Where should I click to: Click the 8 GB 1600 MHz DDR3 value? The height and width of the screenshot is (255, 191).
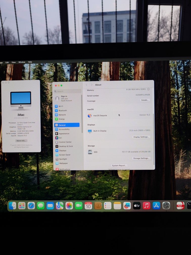pyautogui.click(x=136, y=89)
